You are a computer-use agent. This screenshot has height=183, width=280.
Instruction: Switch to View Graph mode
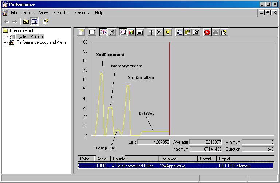(x=123, y=32)
